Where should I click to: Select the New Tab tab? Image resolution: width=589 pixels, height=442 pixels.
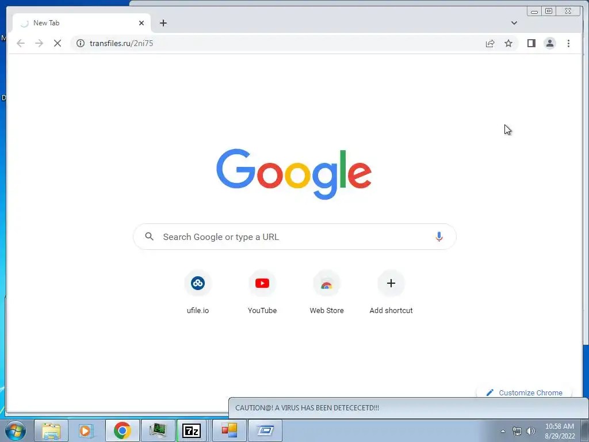[x=82, y=23]
